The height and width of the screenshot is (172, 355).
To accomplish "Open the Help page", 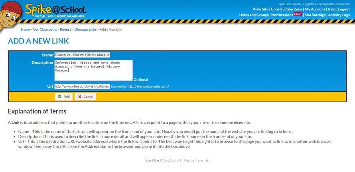I will pyautogui.click(x=331, y=9).
